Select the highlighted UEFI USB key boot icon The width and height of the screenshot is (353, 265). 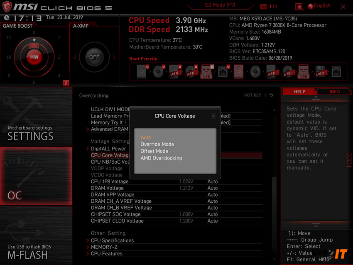pyautogui.click(x=207, y=71)
